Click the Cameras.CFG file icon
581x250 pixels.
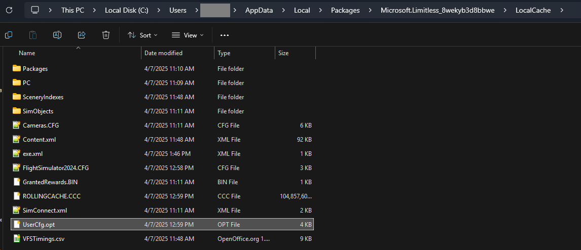click(16, 125)
